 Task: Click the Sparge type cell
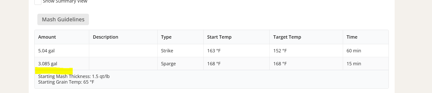180,64
